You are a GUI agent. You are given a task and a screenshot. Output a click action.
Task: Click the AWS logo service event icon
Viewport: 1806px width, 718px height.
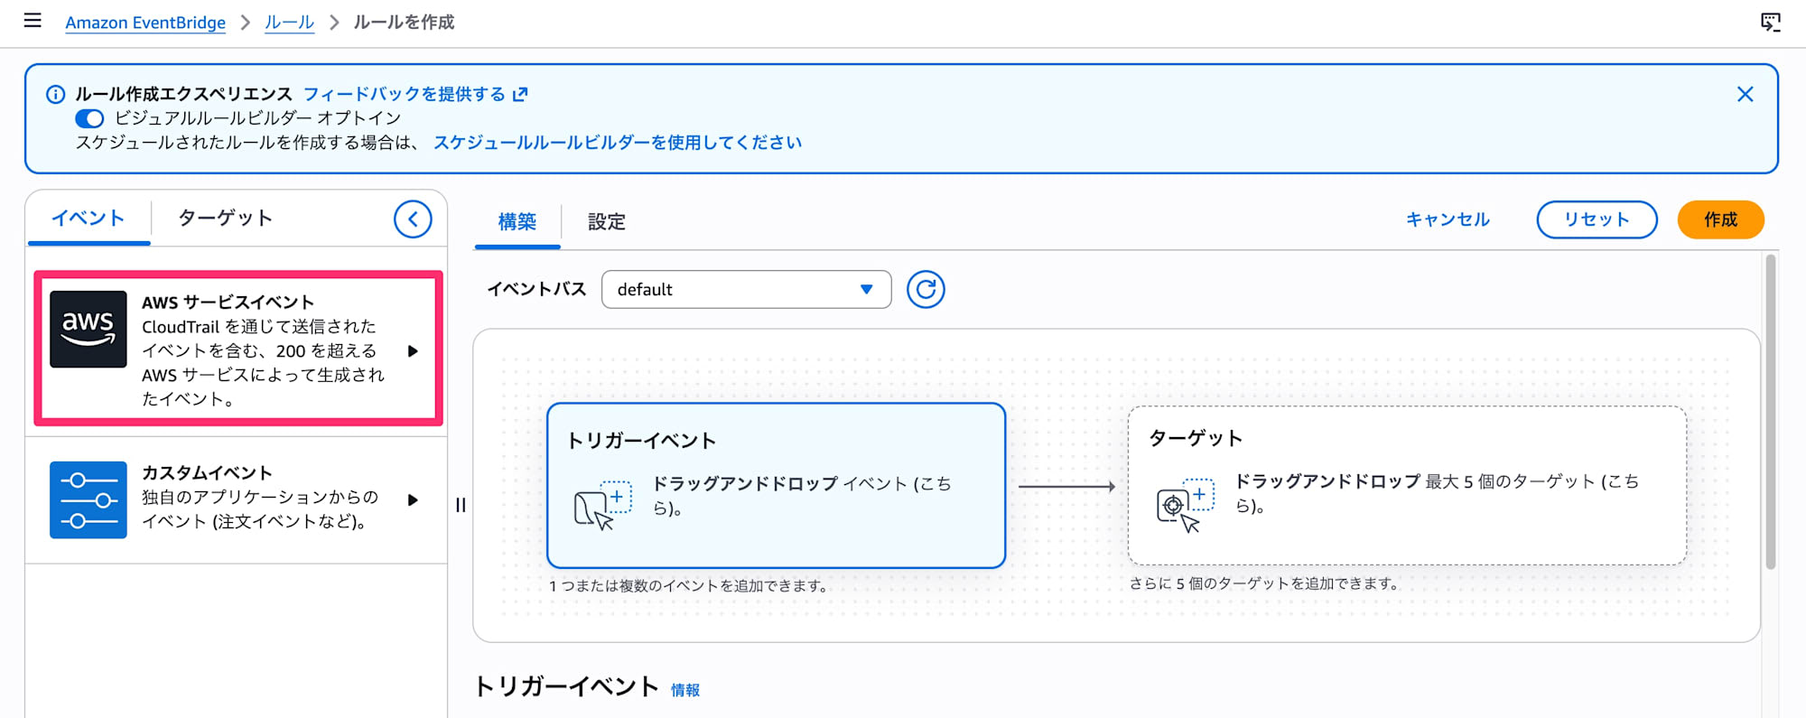click(88, 329)
